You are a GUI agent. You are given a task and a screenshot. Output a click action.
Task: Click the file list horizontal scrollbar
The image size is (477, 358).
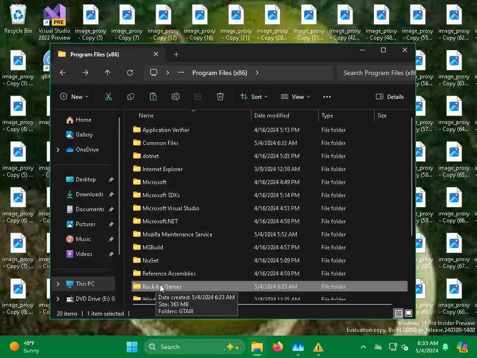click(x=262, y=304)
